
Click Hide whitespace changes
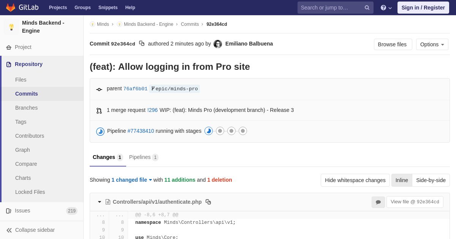coord(355,180)
